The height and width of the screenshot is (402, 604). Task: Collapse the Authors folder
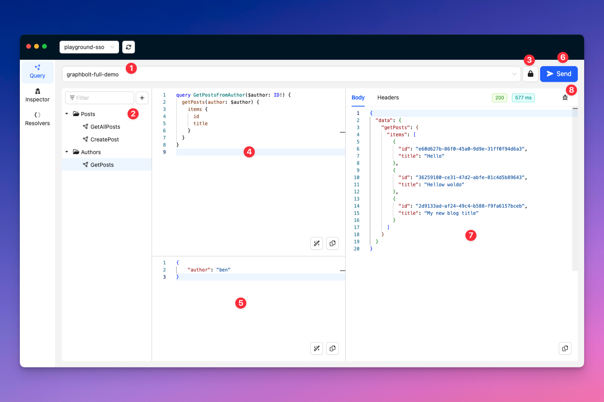[66, 152]
